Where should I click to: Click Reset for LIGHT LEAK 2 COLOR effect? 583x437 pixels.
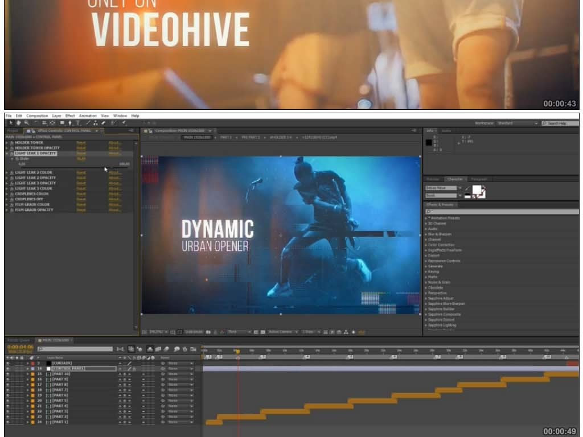(x=81, y=172)
